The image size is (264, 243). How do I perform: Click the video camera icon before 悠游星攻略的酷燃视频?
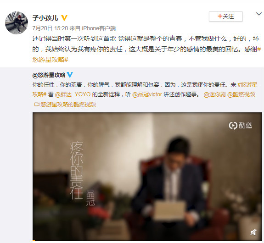tap(37, 105)
